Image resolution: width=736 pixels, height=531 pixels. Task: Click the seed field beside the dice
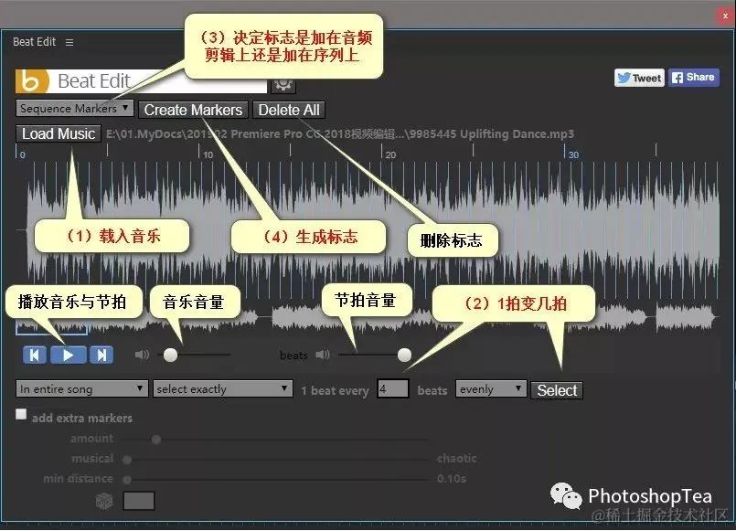tap(139, 501)
